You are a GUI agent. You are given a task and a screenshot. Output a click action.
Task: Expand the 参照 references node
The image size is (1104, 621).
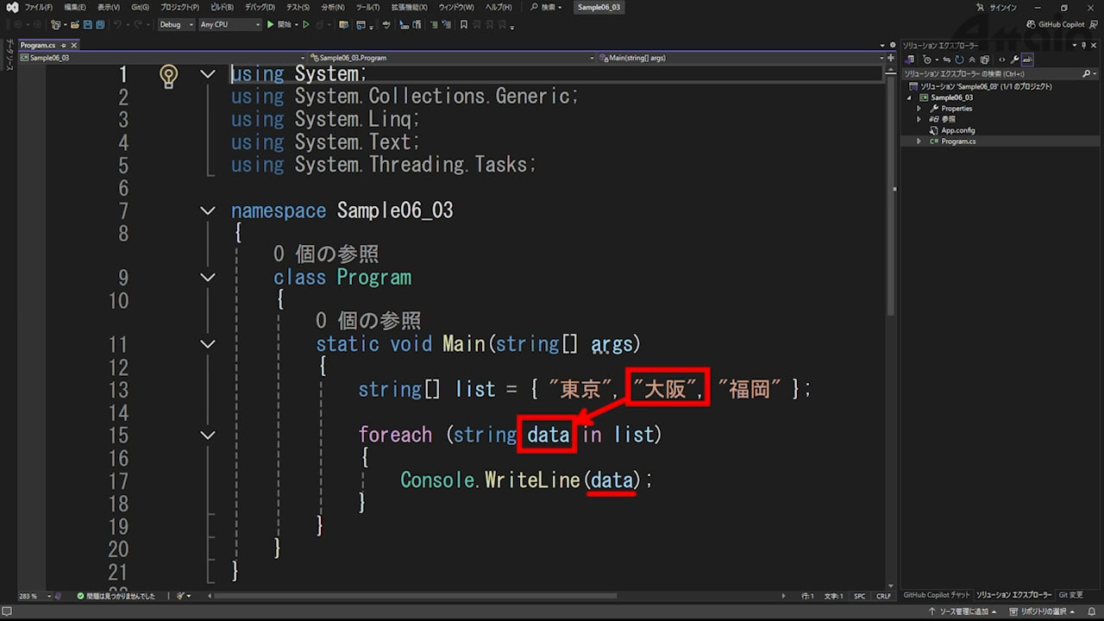[x=919, y=119]
